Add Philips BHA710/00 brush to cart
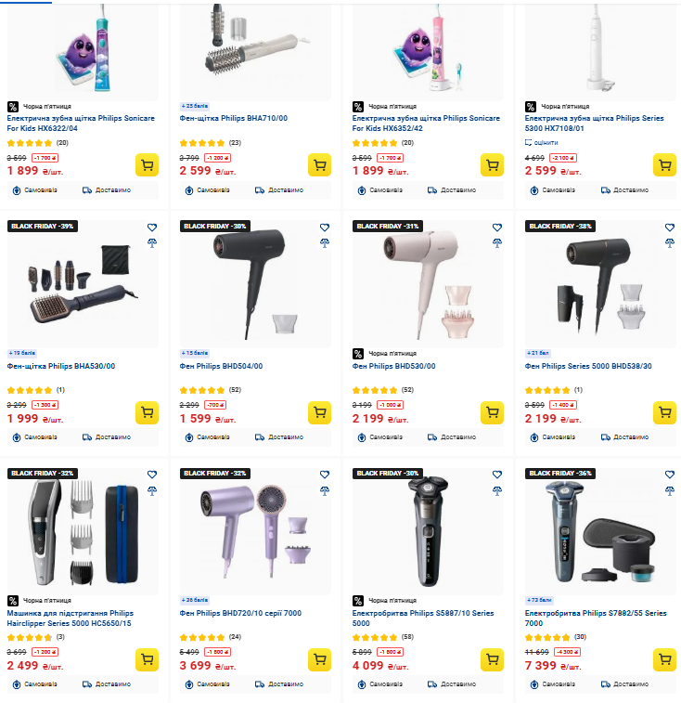Screen dimensions: 681x703 point(319,165)
